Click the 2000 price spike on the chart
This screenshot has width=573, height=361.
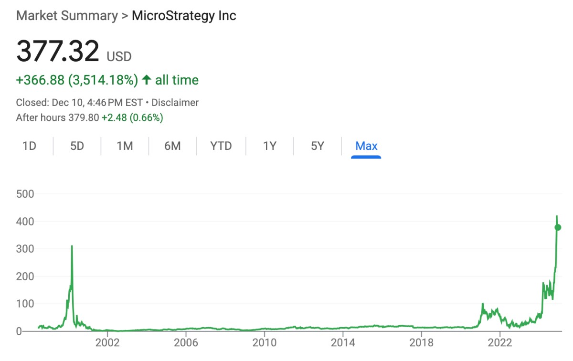click(x=72, y=247)
